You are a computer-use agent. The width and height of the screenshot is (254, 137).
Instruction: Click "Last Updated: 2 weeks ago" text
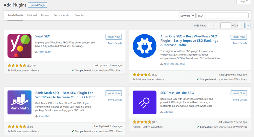[232, 122]
